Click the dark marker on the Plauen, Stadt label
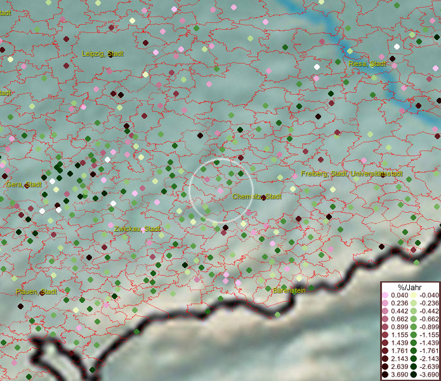The height and width of the screenshot is (381, 441). tap(42, 293)
